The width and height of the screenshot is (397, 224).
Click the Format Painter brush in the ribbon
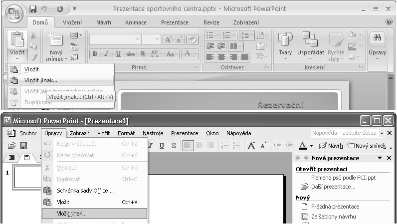point(33,57)
